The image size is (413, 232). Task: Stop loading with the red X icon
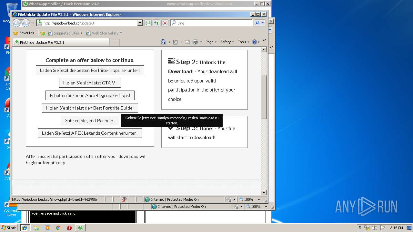(165, 23)
